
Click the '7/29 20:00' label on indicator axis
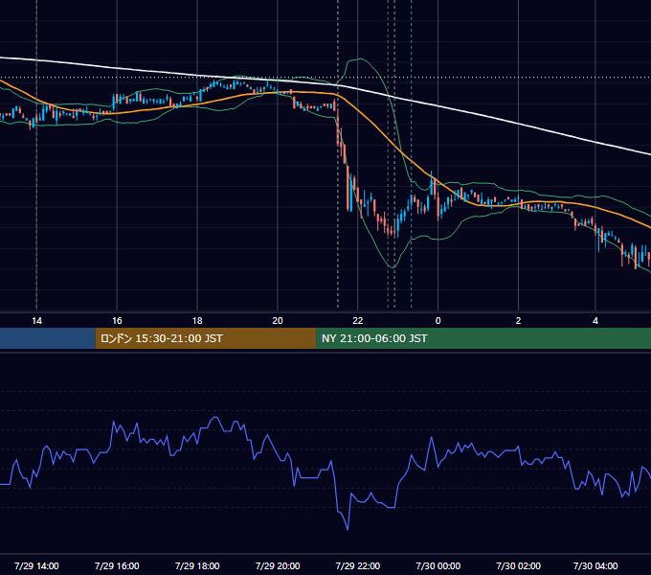pos(278,565)
